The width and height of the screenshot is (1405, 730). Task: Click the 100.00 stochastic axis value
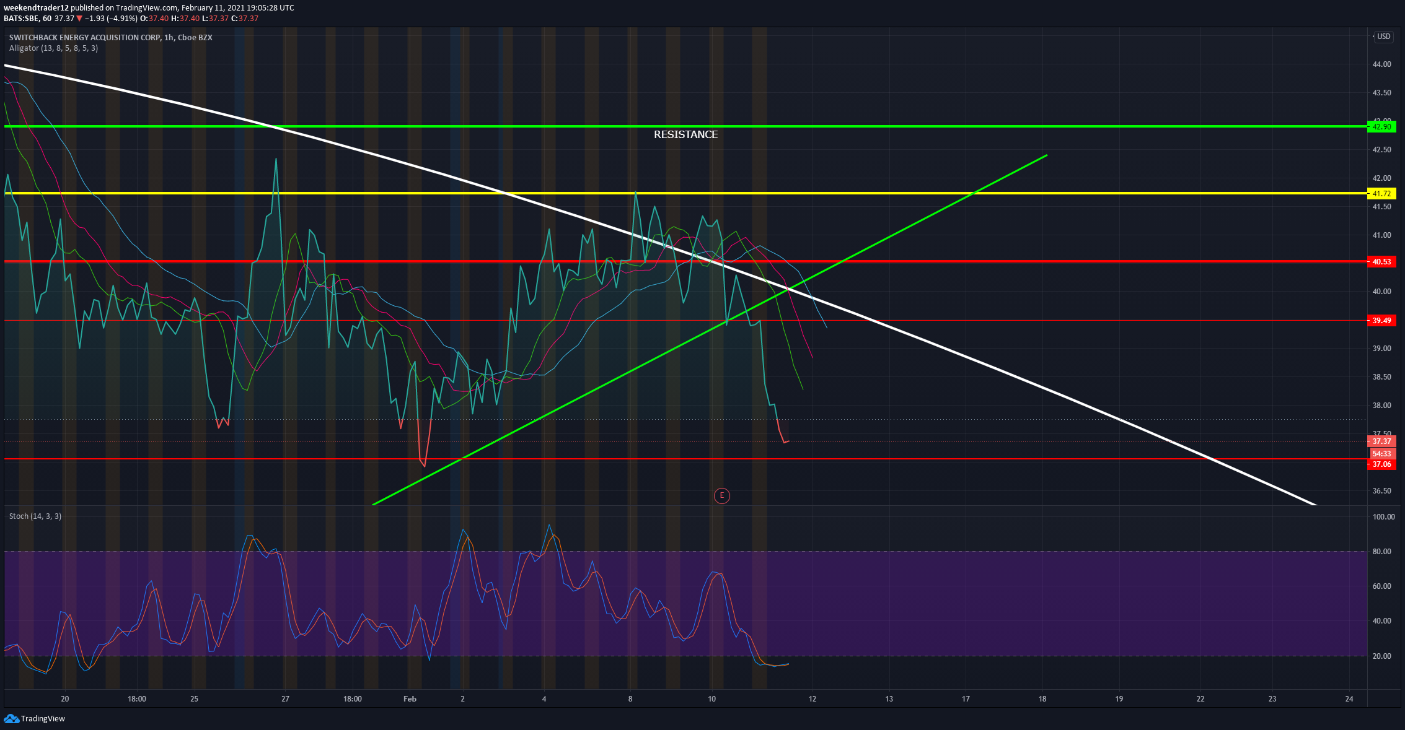1383,516
